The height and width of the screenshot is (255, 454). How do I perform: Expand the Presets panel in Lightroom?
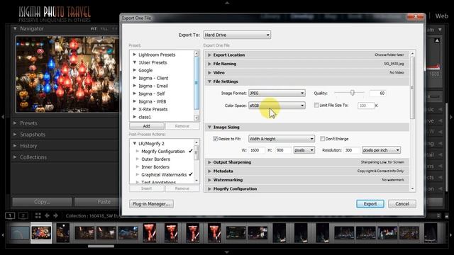(x=15, y=123)
